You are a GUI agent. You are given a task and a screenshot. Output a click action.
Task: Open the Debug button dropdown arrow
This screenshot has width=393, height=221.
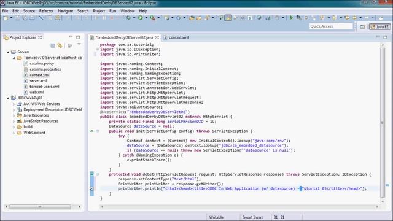click(134, 18)
